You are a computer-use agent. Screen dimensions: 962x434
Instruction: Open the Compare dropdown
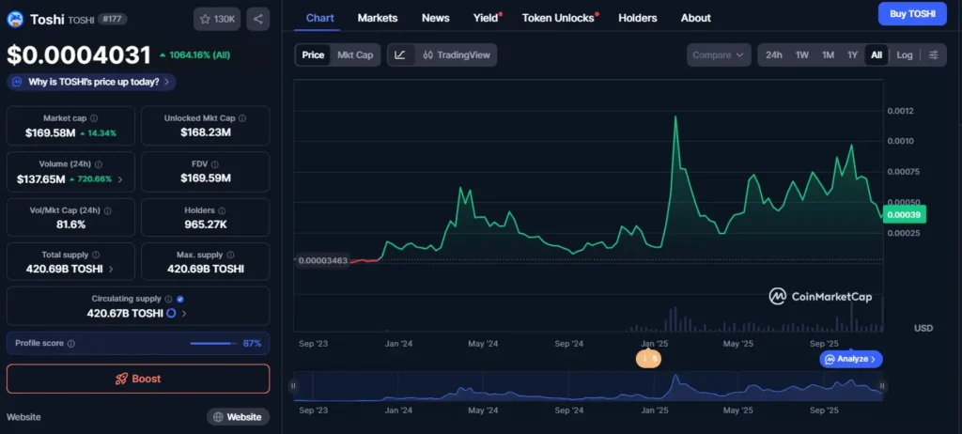pos(719,55)
